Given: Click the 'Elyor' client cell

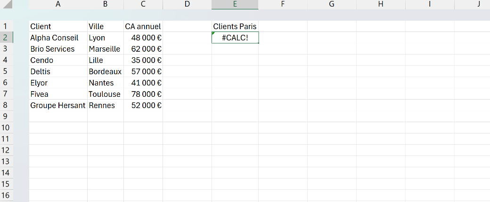Looking at the screenshot, I should [x=58, y=83].
